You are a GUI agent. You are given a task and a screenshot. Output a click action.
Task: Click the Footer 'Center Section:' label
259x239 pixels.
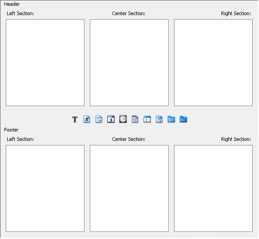pyautogui.click(x=129, y=139)
